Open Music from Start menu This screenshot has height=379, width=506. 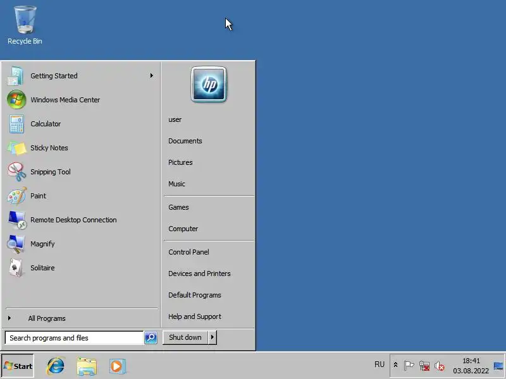tap(177, 184)
